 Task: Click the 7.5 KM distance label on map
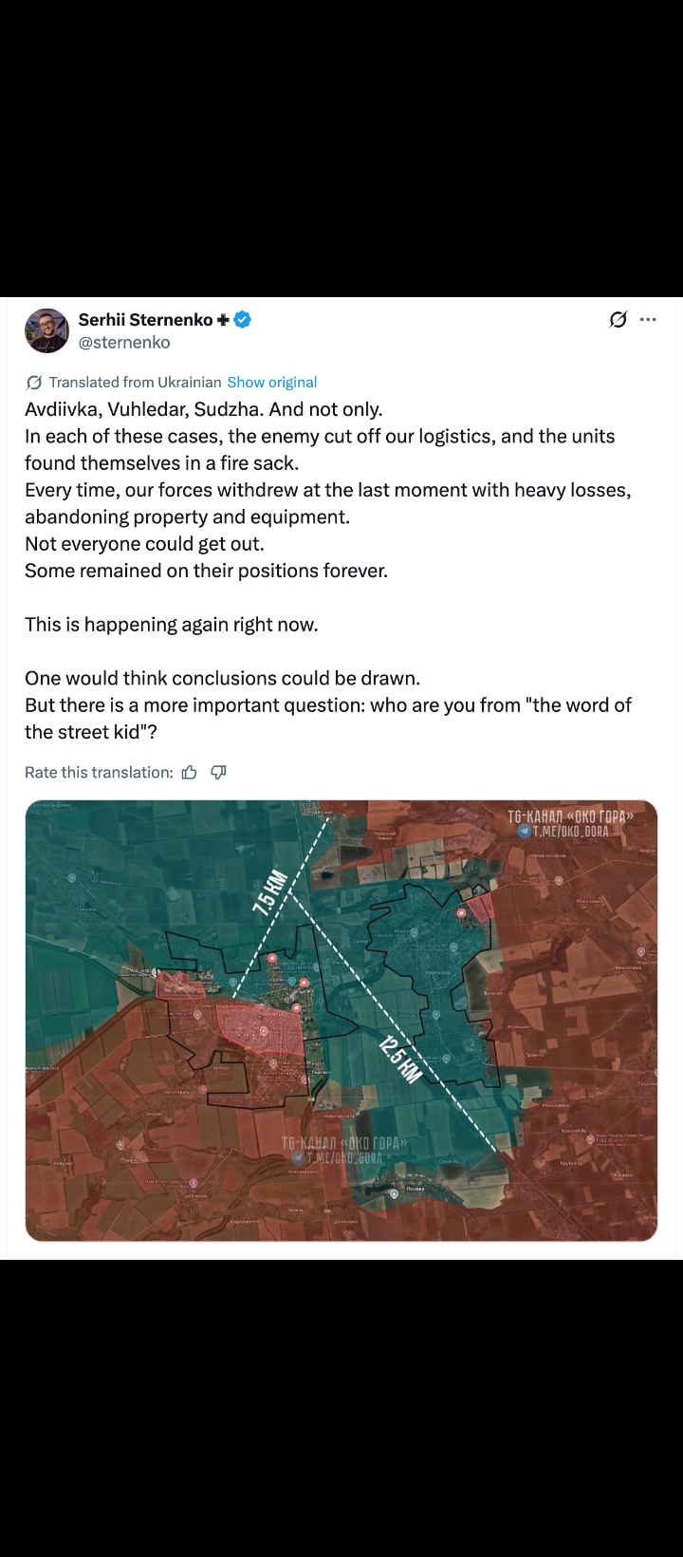[269, 894]
